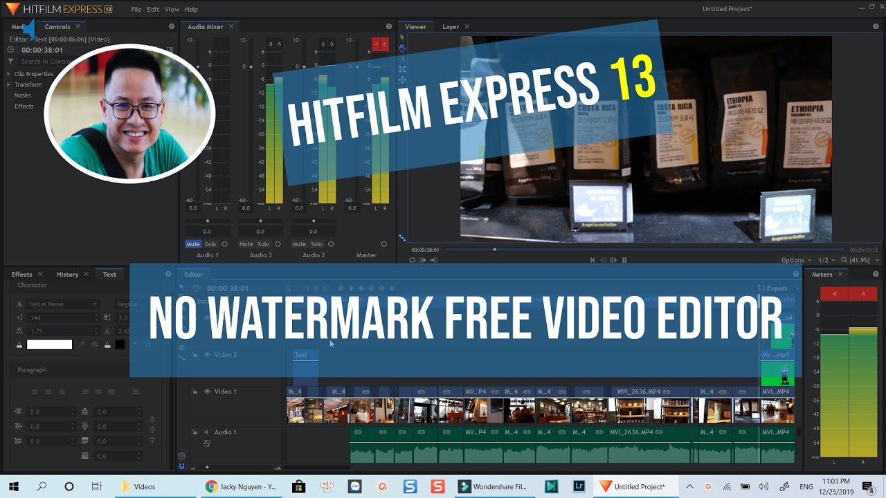The image size is (886, 498).
Task: Select the Editor arrow selection tool
Action: tap(182, 287)
